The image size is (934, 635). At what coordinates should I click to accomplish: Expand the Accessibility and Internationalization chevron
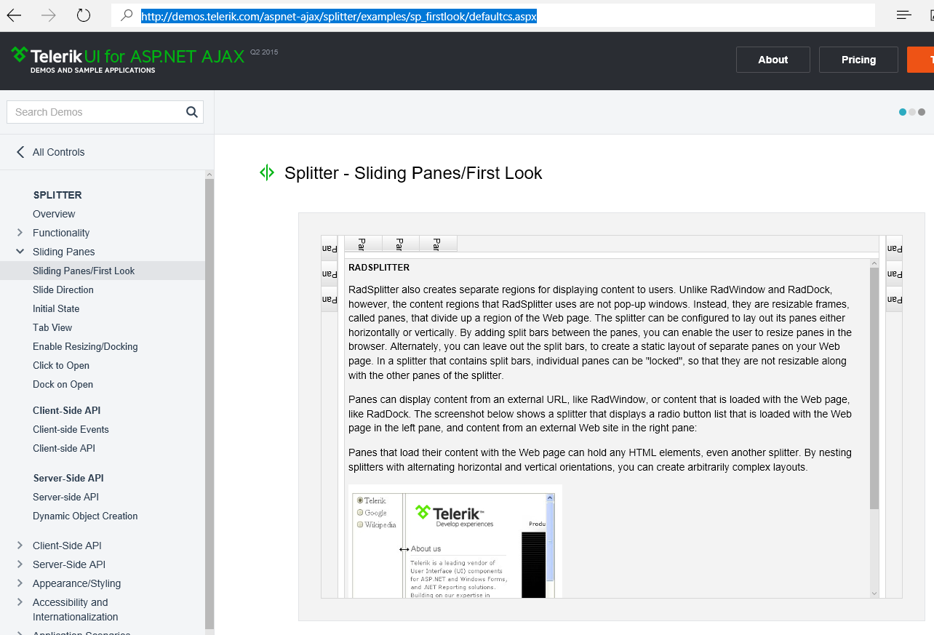click(20, 602)
